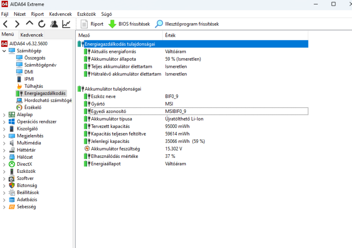Expand the Sebesség node chevron

click(x=4, y=207)
